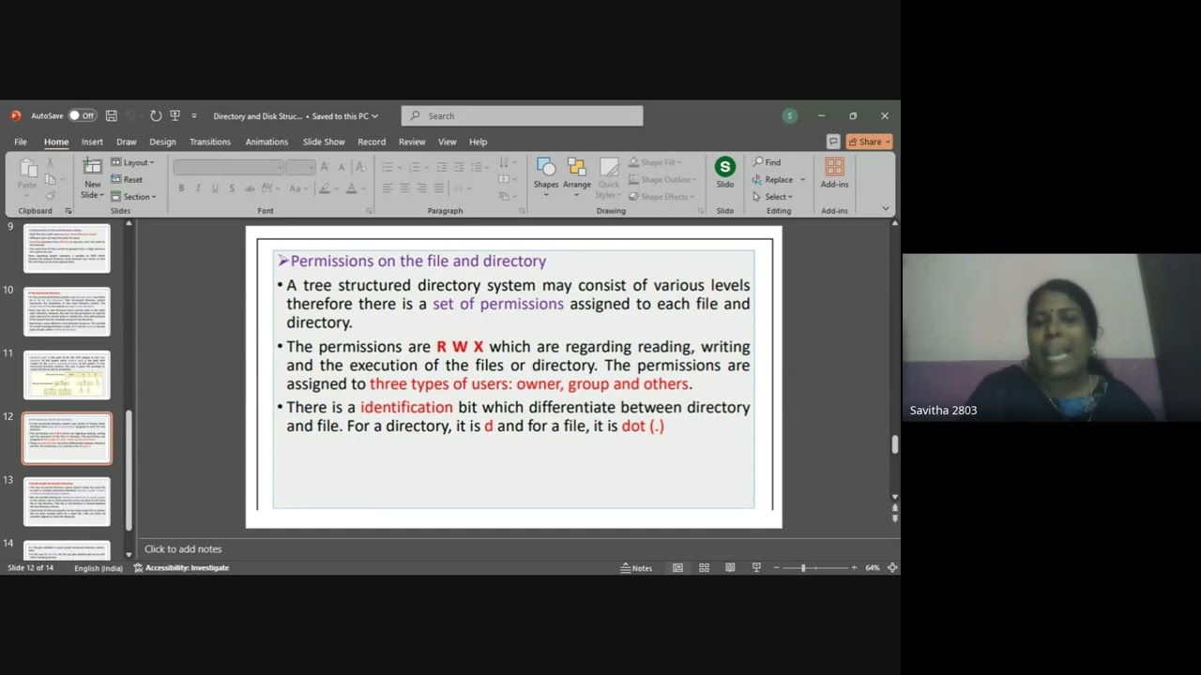Image resolution: width=1201 pixels, height=675 pixels.
Task: Click Decrease Font Size icon
Action: point(340,167)
